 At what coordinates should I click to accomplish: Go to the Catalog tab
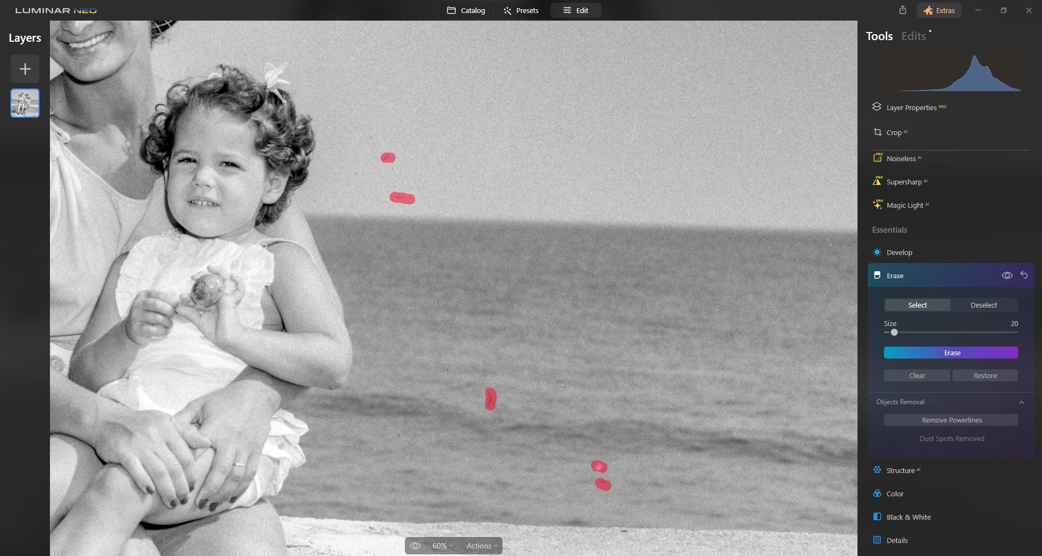(466, 10)
